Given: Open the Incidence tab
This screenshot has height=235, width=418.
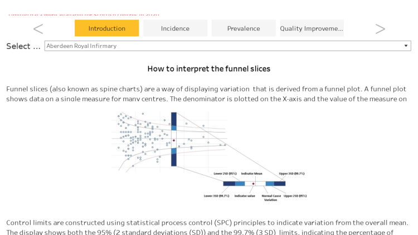Looking at the screenshot, I should (x=175, y=28).
